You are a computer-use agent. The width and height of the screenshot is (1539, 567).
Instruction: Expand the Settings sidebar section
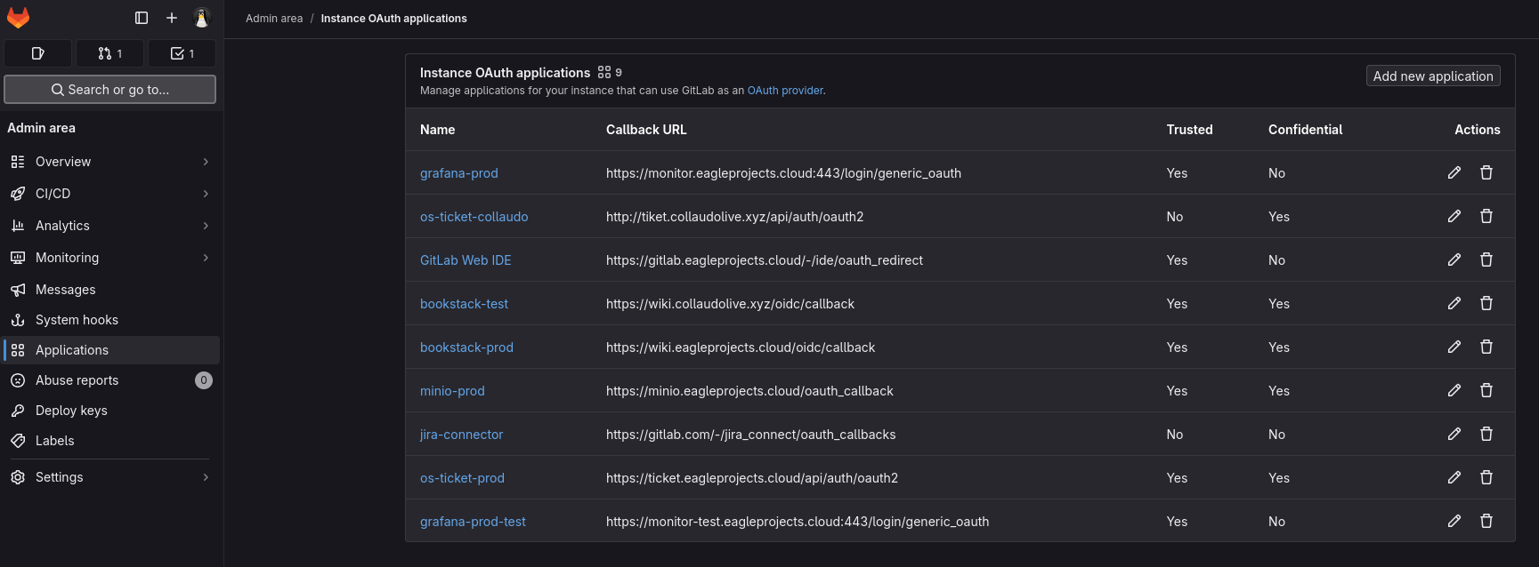110,477
